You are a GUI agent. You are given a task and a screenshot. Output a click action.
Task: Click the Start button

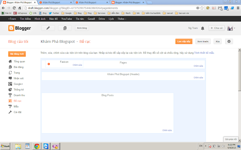[5, 146]
